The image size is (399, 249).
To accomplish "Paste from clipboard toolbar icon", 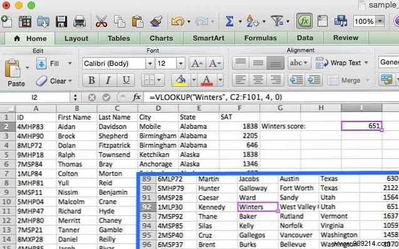I will coord(137,22).
